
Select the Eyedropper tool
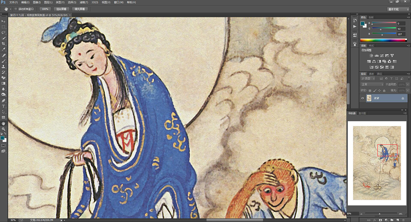coord(4,49)
